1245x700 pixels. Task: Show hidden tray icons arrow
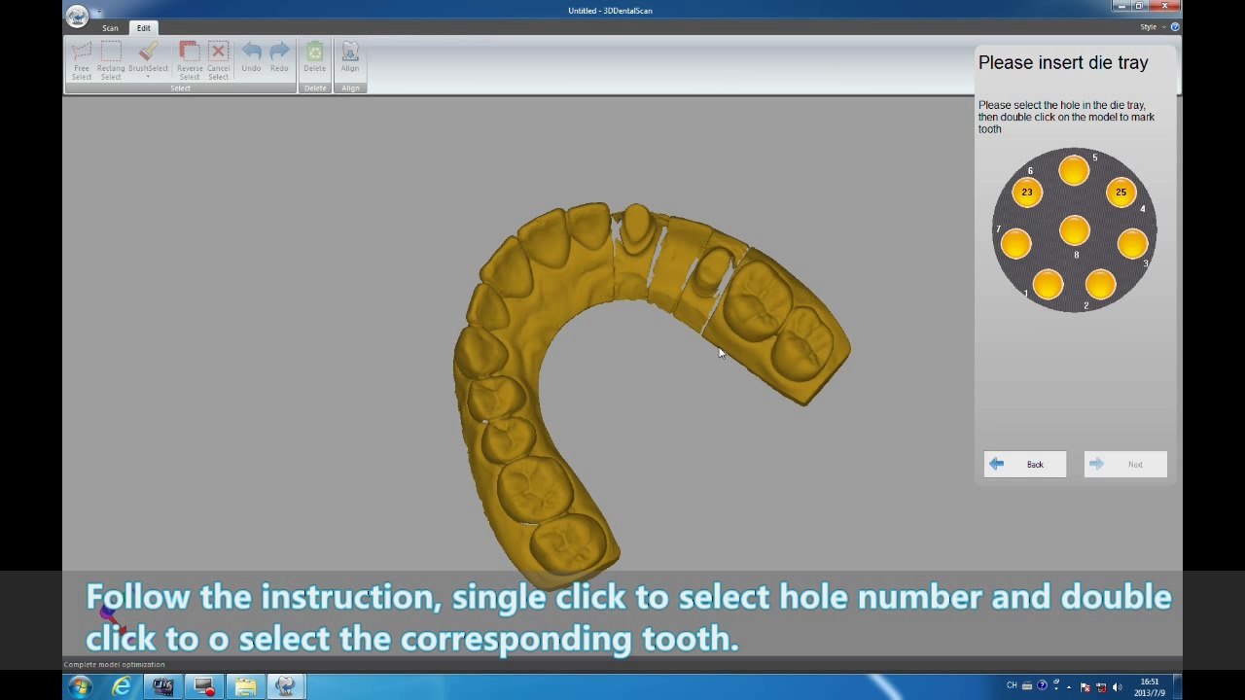coord(1069,686)
